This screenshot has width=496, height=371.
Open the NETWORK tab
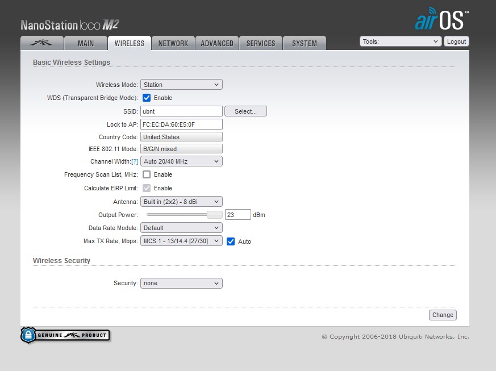pos(173,43)
